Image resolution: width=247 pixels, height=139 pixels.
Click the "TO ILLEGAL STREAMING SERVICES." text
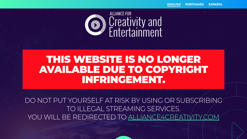tap(124, 109)
